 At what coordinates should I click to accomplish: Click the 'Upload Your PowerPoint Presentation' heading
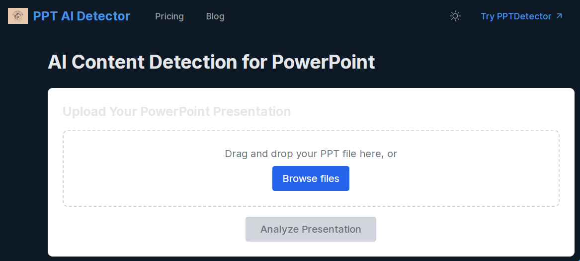pyautogui.click(x=176, y=111)
